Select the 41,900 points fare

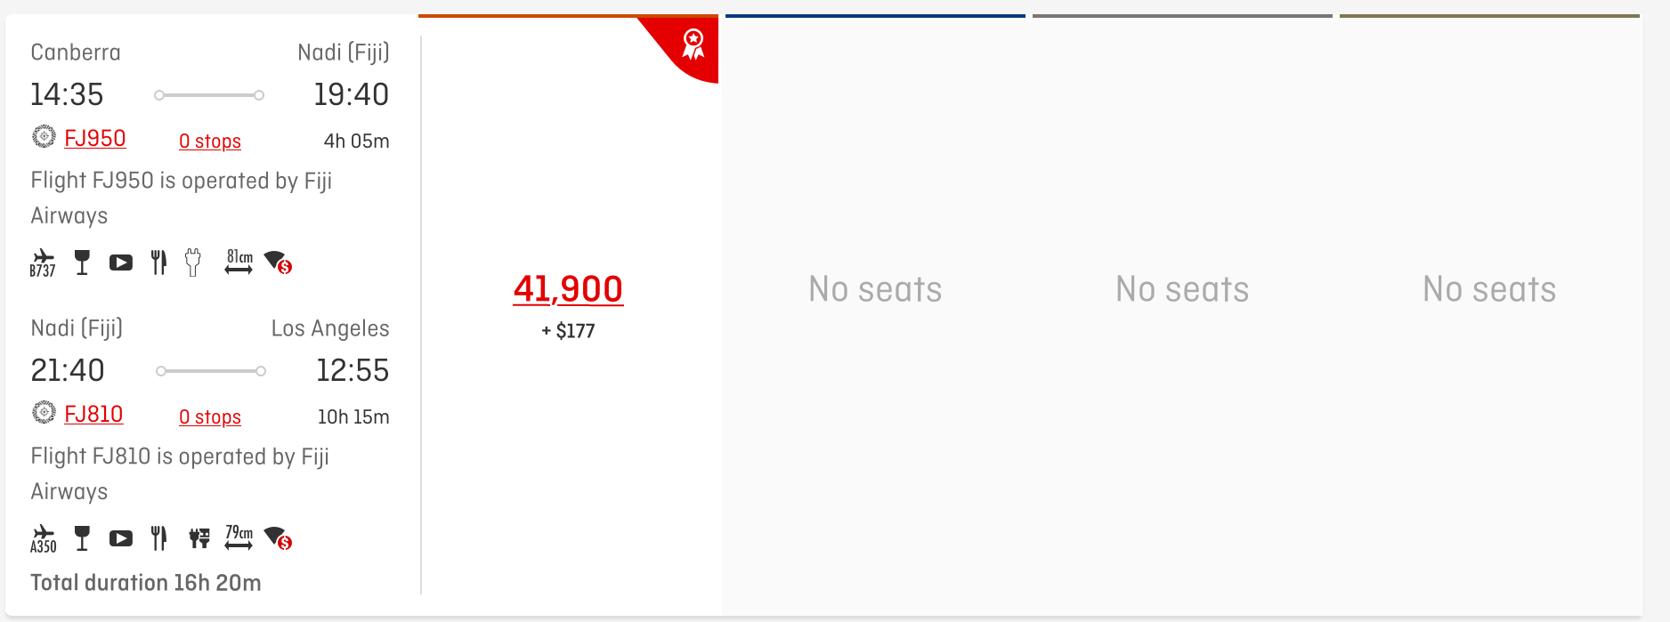coord(568,290)
